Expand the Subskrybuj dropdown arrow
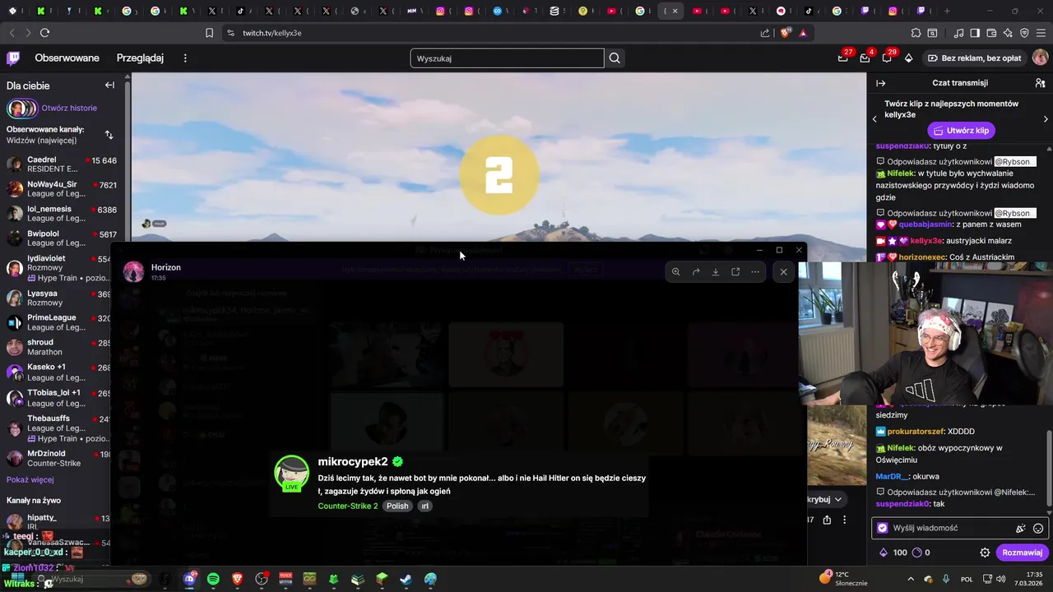 [838, 499]
